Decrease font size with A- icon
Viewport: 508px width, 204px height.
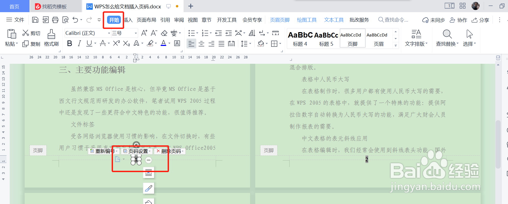pos(154,33)
